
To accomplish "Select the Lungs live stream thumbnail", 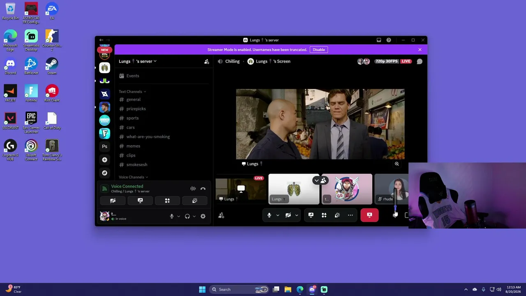I will click(241, 189).
